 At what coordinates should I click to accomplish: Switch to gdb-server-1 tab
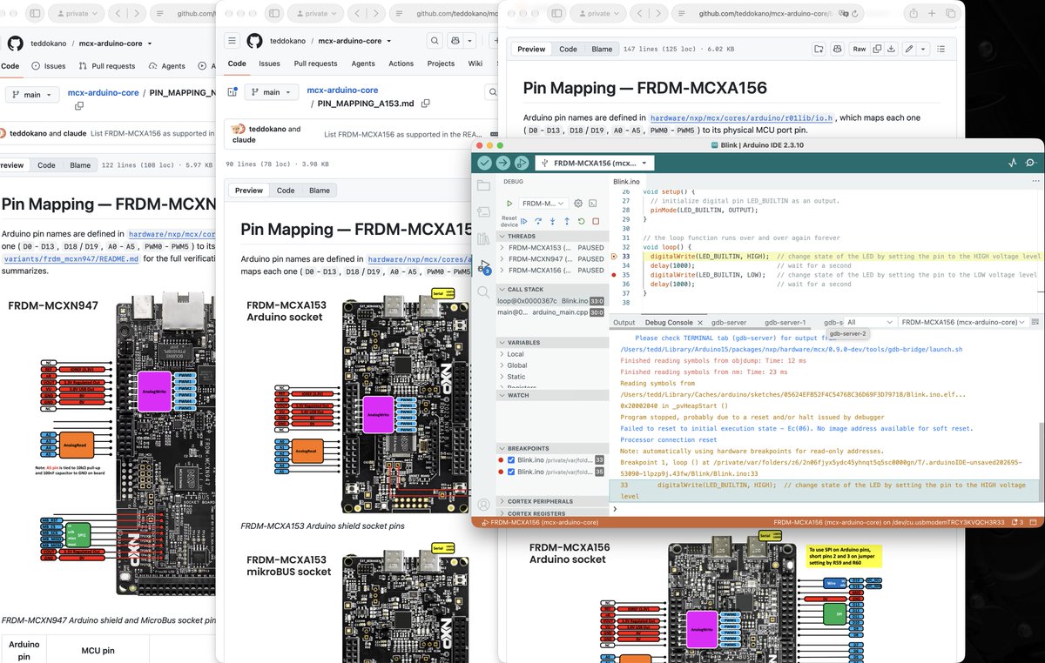(x=787, y=322)
